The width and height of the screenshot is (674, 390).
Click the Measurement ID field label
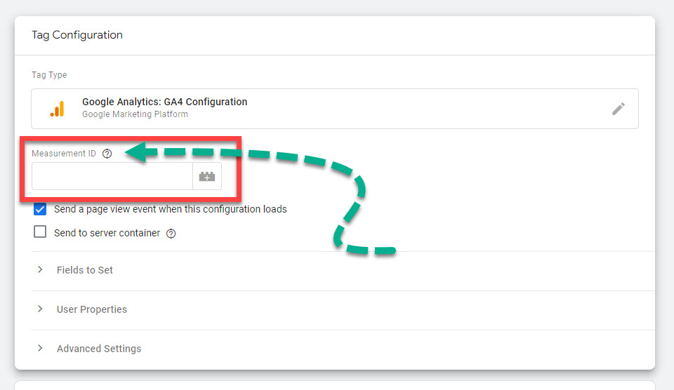point(64,154)
